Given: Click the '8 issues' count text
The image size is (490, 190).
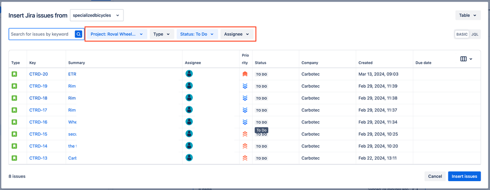Looking at the screenshot, I should (17, 176).
